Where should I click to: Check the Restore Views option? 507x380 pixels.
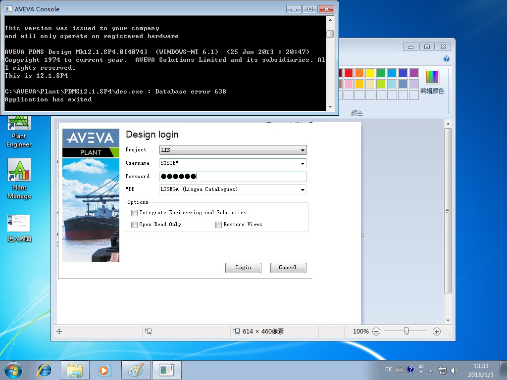218,225
